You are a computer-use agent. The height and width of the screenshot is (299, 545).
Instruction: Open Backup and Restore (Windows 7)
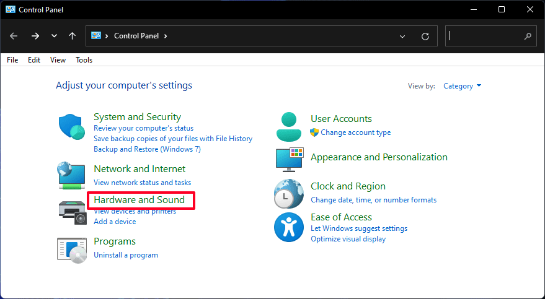point(148,149)
